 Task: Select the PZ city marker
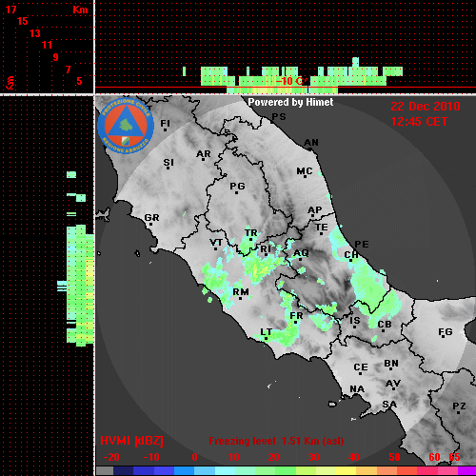coord(459,412)
